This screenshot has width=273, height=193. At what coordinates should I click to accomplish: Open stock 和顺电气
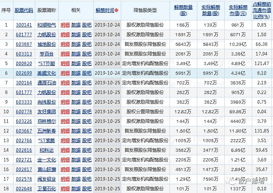pyautogui.click(x=47, y=25)
